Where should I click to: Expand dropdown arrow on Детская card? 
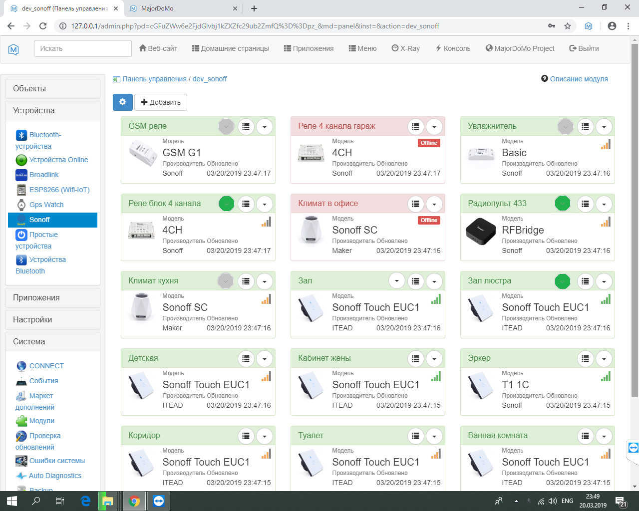[265, 359]
